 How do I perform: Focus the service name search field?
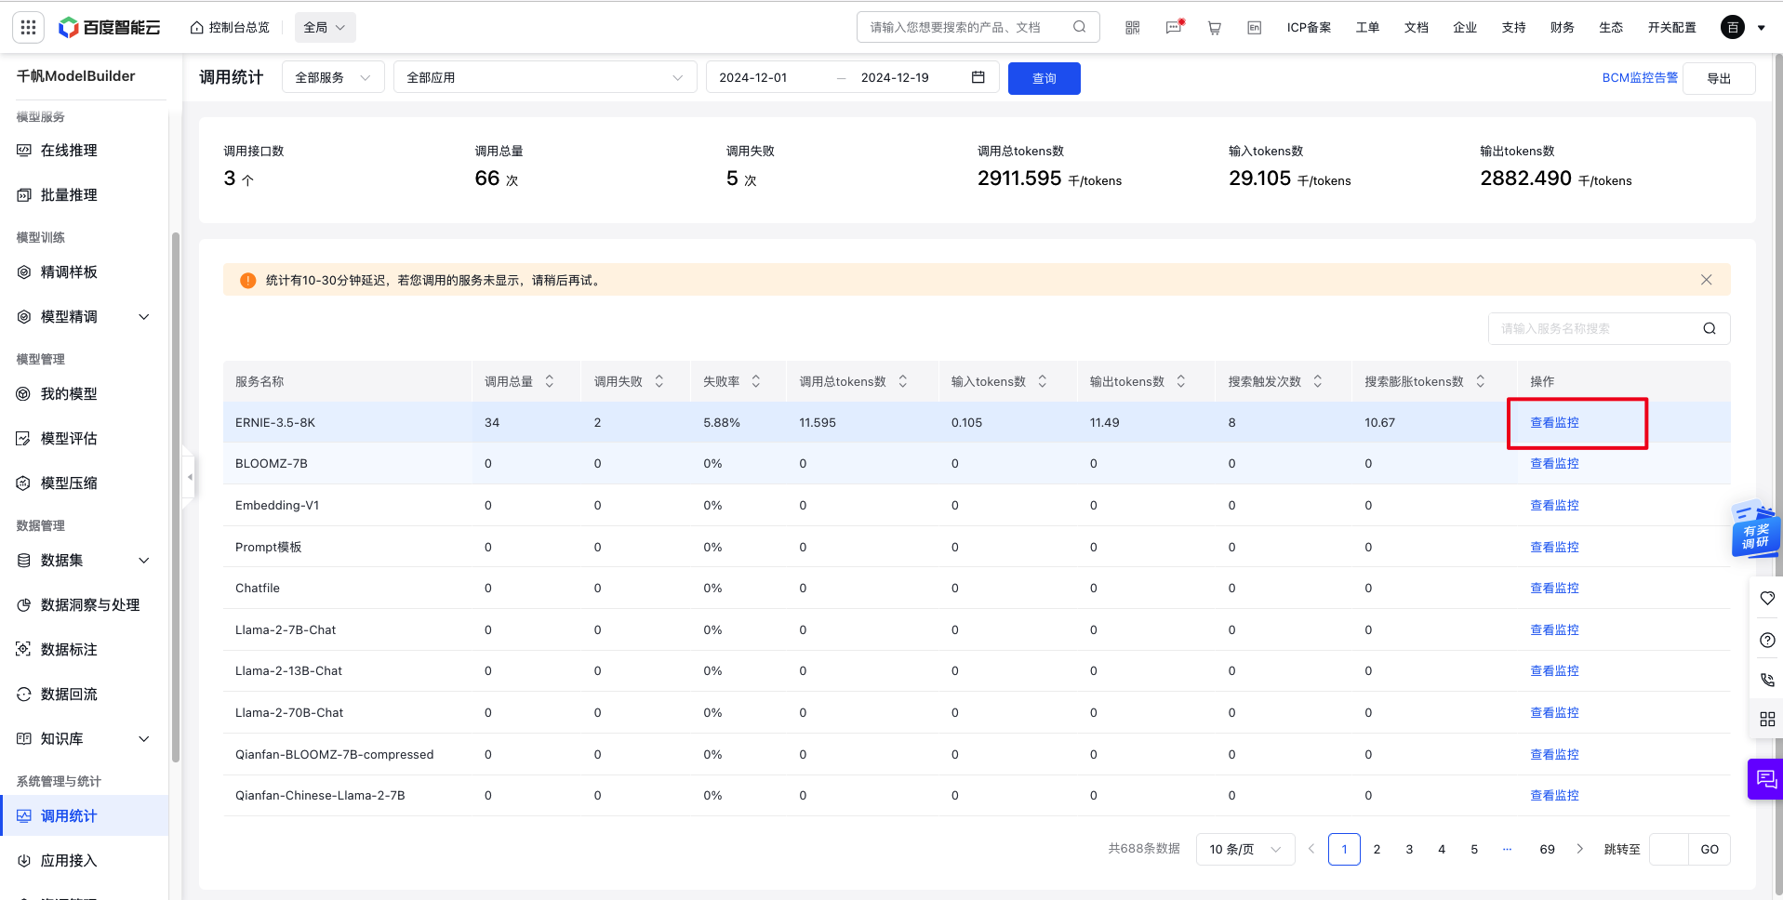(1596, 328)
